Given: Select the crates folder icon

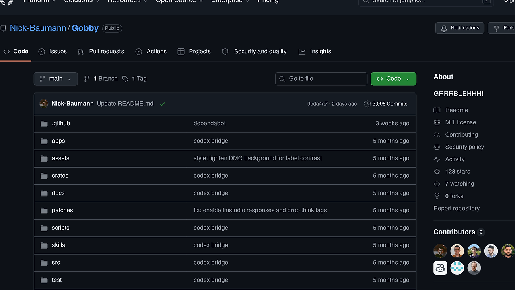Looking at the screenshot, I should [44, 176].
